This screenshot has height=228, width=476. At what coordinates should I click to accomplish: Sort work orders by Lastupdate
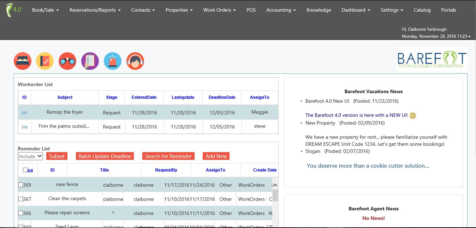[x=183, y=97]
